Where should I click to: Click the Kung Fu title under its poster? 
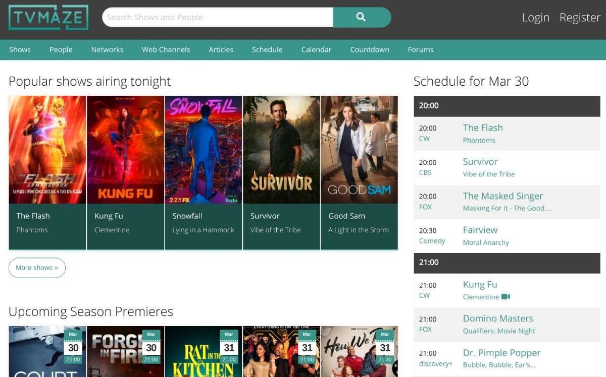coord(109,216)
